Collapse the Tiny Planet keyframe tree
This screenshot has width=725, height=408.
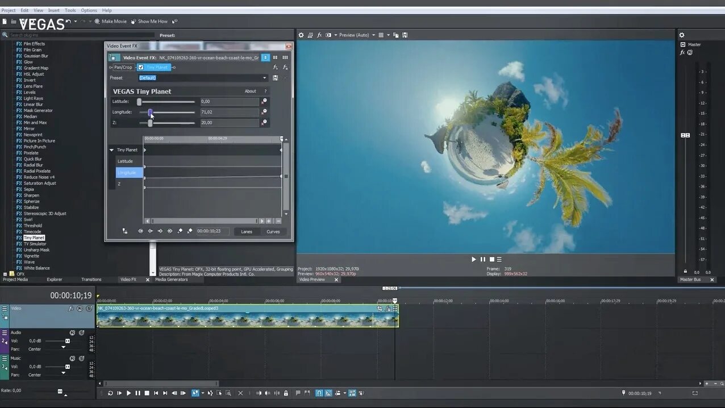click(112, 149)
